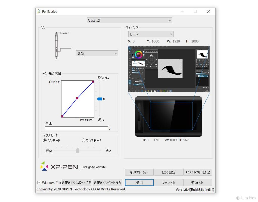The image size is (258, 202).
Task: Click the middle pressure curve control point
Action: pos(77,98)
